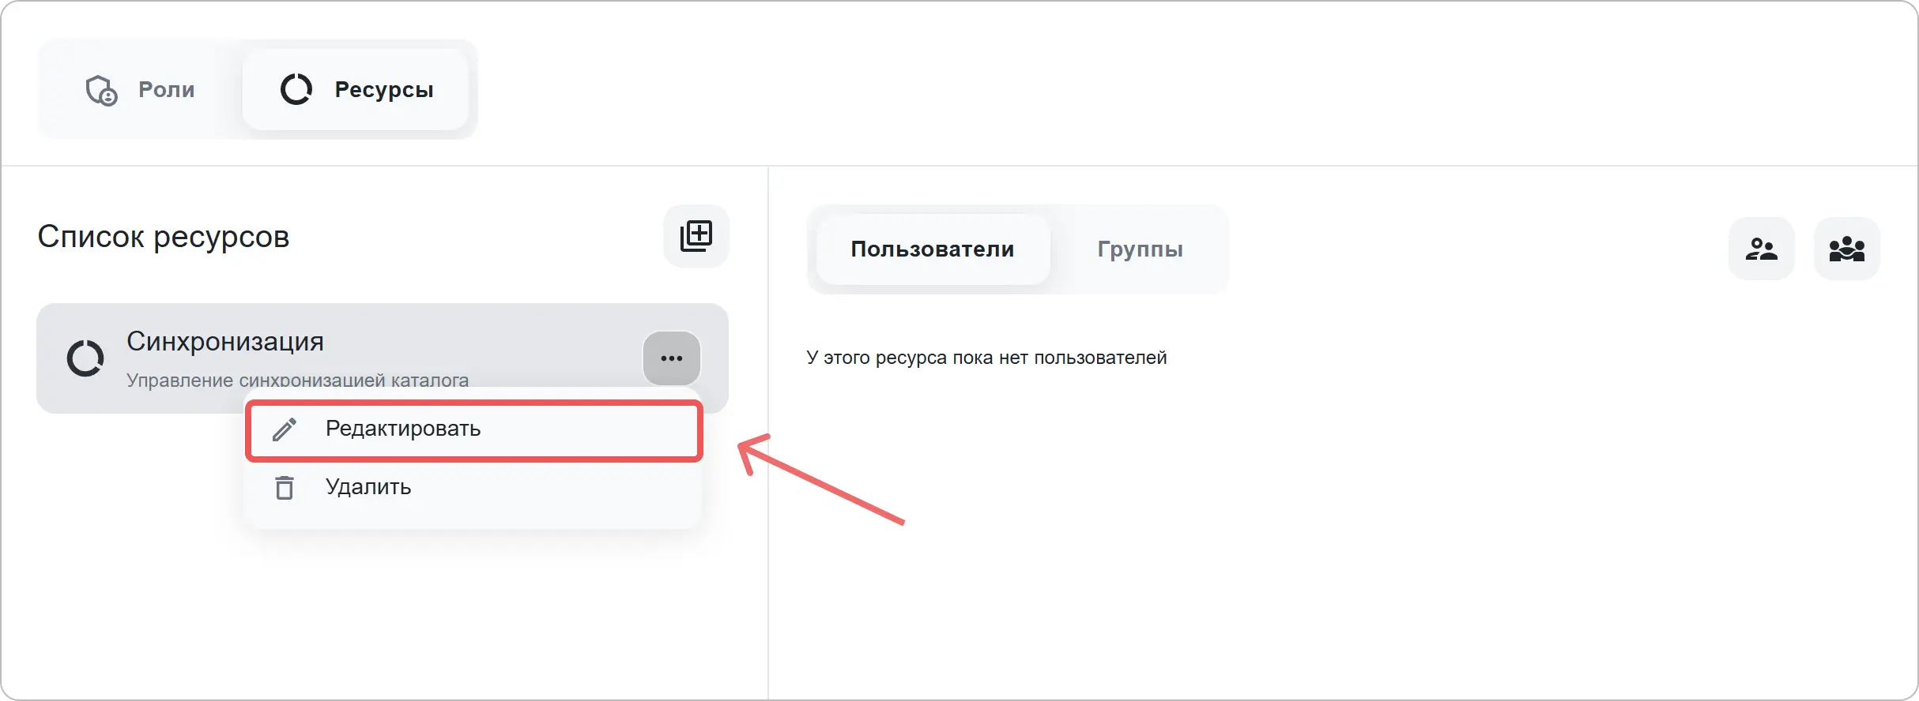Choose Удалить from the context menu
1919x701 pixels.
(474, 487)
